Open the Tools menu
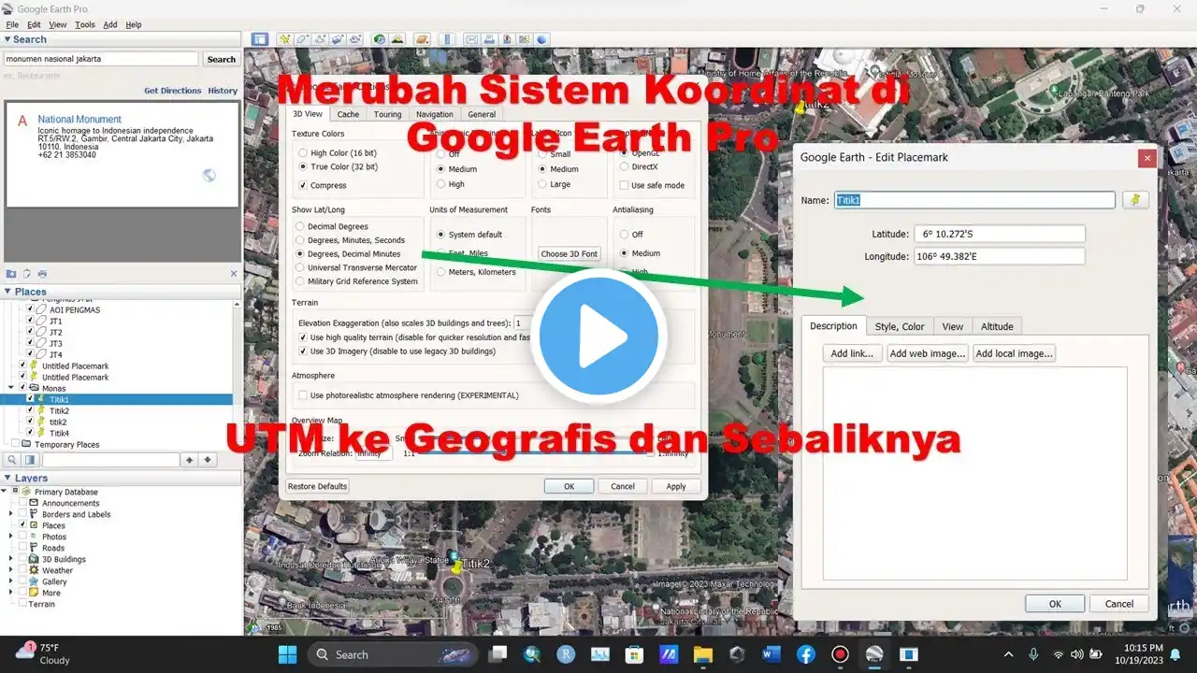This screenshot has width=1197, height=673. click(85, 24)
